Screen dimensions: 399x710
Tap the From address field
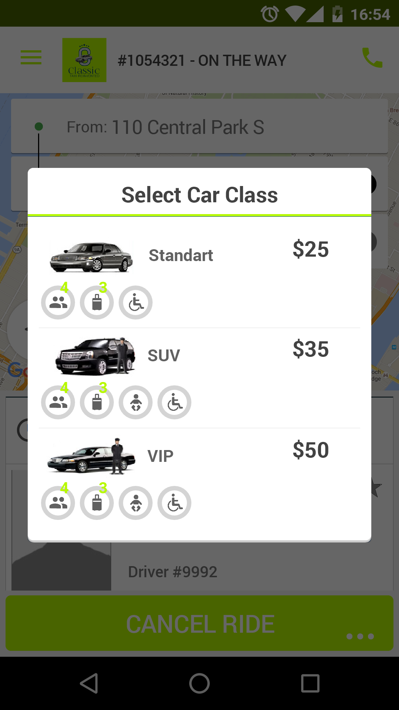[x=199, y=127]
